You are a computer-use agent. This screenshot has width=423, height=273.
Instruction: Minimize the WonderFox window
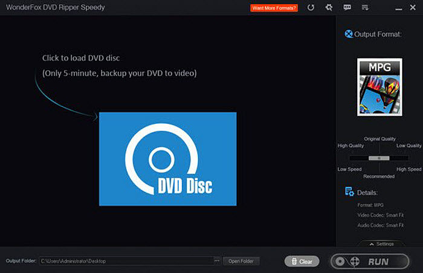[399, 9]
